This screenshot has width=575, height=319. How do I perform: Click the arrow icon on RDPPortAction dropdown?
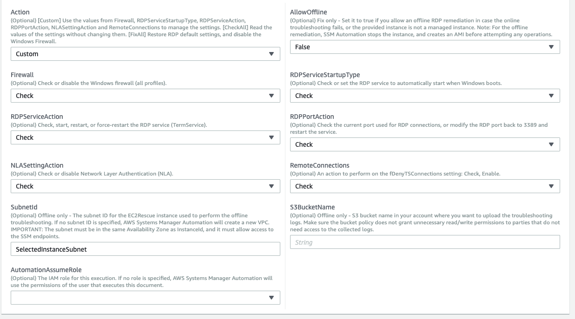(551, 144)
